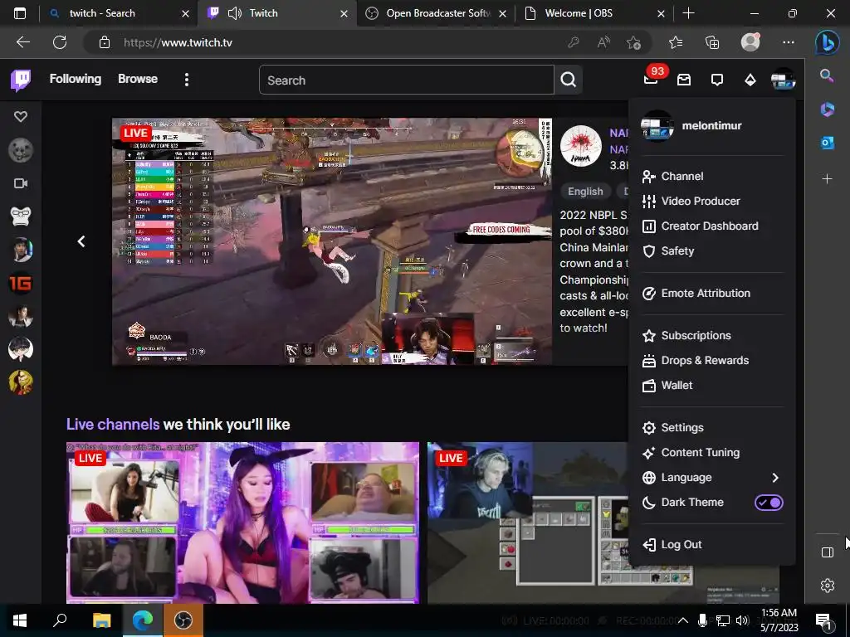Open File Explorer from the taskbar
850x637 pixels.
pos(101,620)
